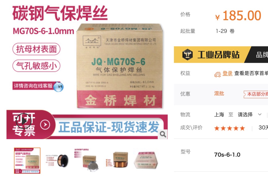Select the last pink box thumbnail
268x181 pixels.
[147, 161]
